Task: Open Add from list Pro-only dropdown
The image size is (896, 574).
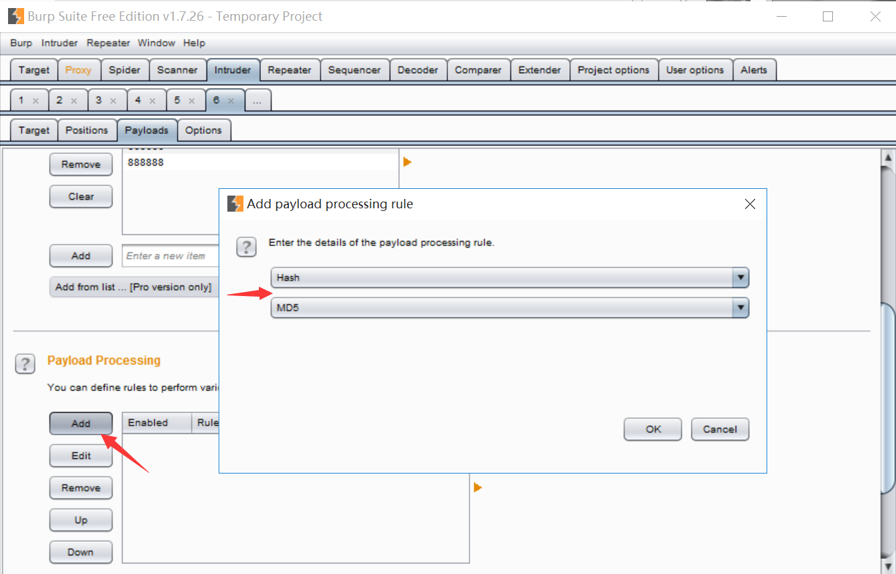Action: [135, 287]
